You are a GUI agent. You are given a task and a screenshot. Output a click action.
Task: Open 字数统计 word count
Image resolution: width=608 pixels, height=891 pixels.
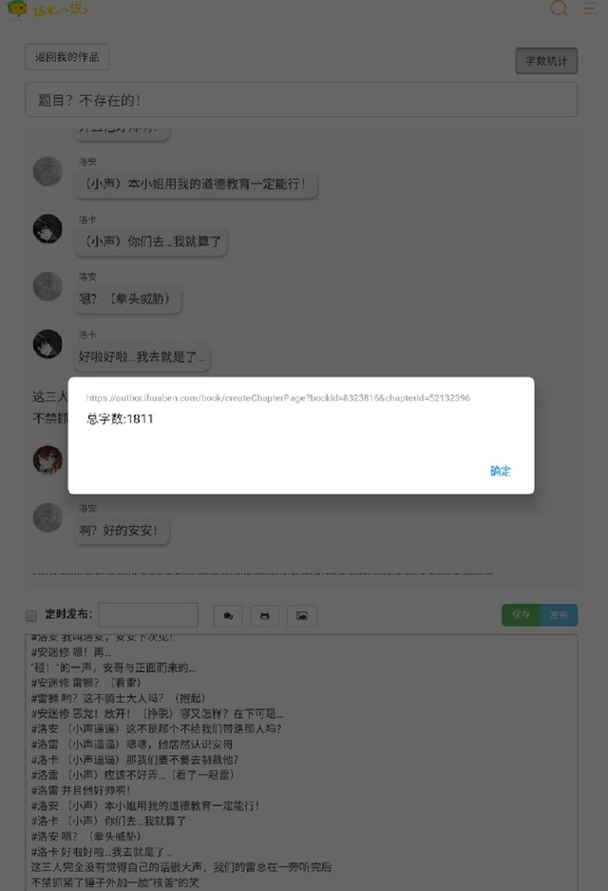[x=546, y=61]
